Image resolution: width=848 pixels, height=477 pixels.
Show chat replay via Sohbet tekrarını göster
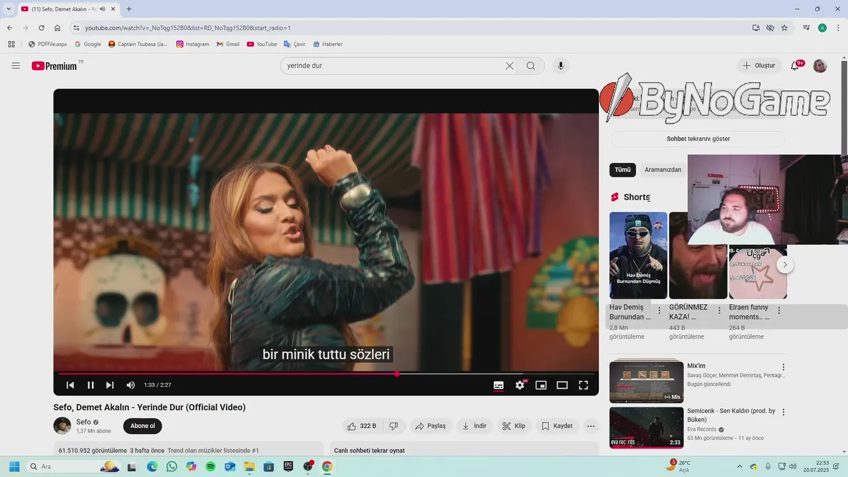[x=698, y=139]
